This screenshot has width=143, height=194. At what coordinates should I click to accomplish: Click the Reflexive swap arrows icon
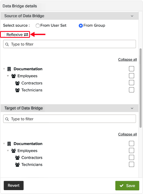click(x=26, y=35)
